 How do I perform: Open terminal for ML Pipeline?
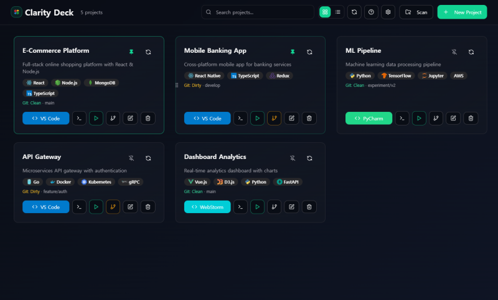(x=402, y=118)
